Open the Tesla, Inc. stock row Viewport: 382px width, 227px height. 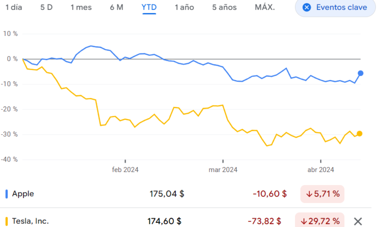[31, 221]
